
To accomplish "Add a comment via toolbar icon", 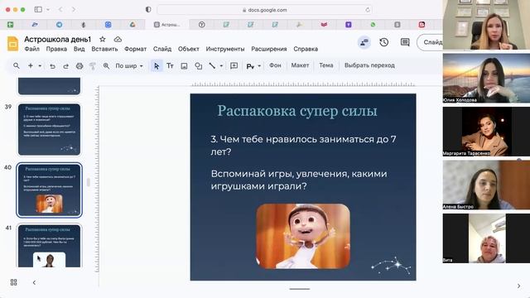I will tap(234, 65).
